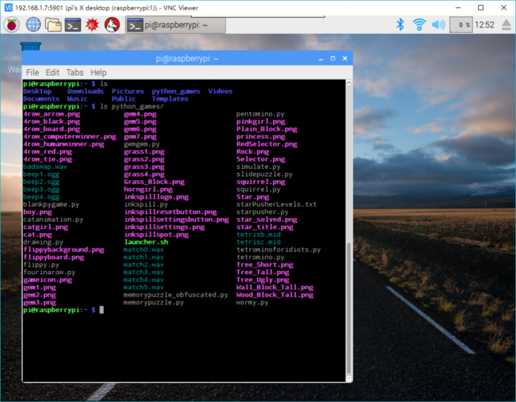Viewport: 516px width, 402px height.
Task: Maximize the terminal window
Action: tap(332, 58)
